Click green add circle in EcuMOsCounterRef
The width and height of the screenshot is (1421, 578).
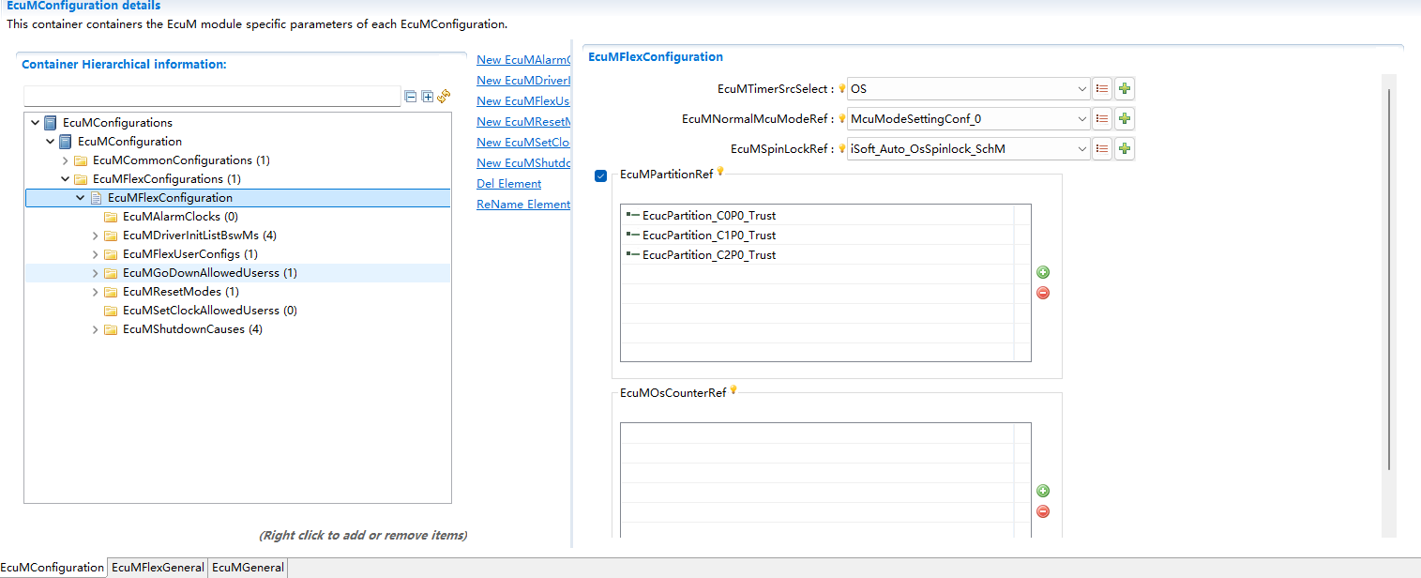(x=1043, y=492)
